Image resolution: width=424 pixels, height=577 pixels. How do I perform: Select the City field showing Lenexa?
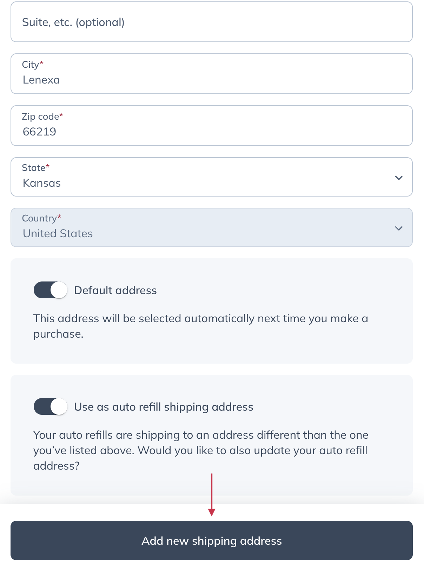211,74
